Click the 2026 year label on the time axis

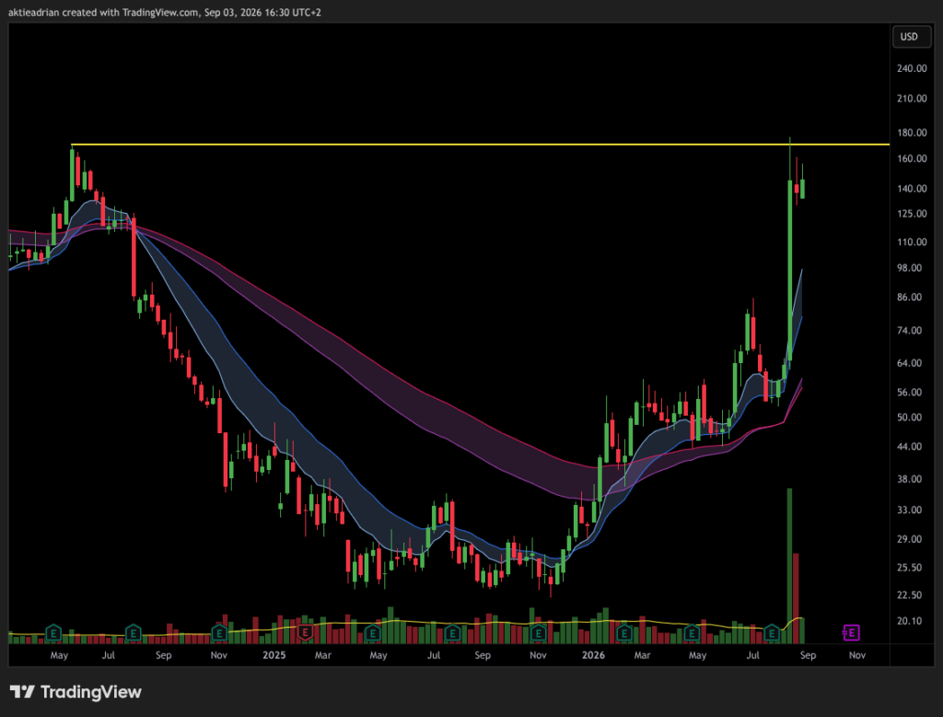click(x=594, y=655)
